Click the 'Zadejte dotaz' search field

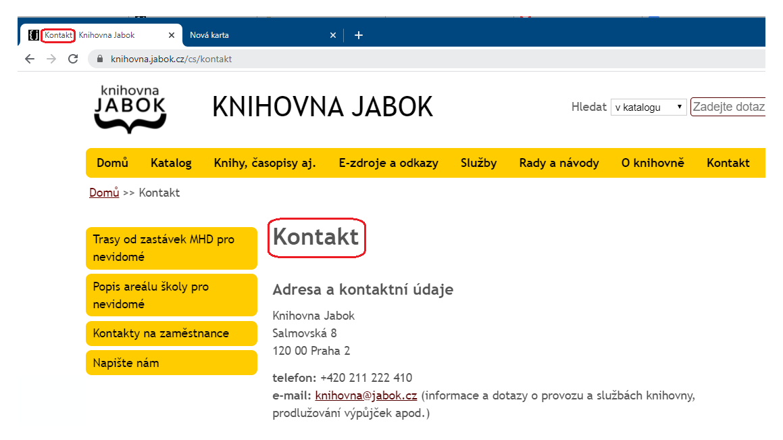click(728, 107)
